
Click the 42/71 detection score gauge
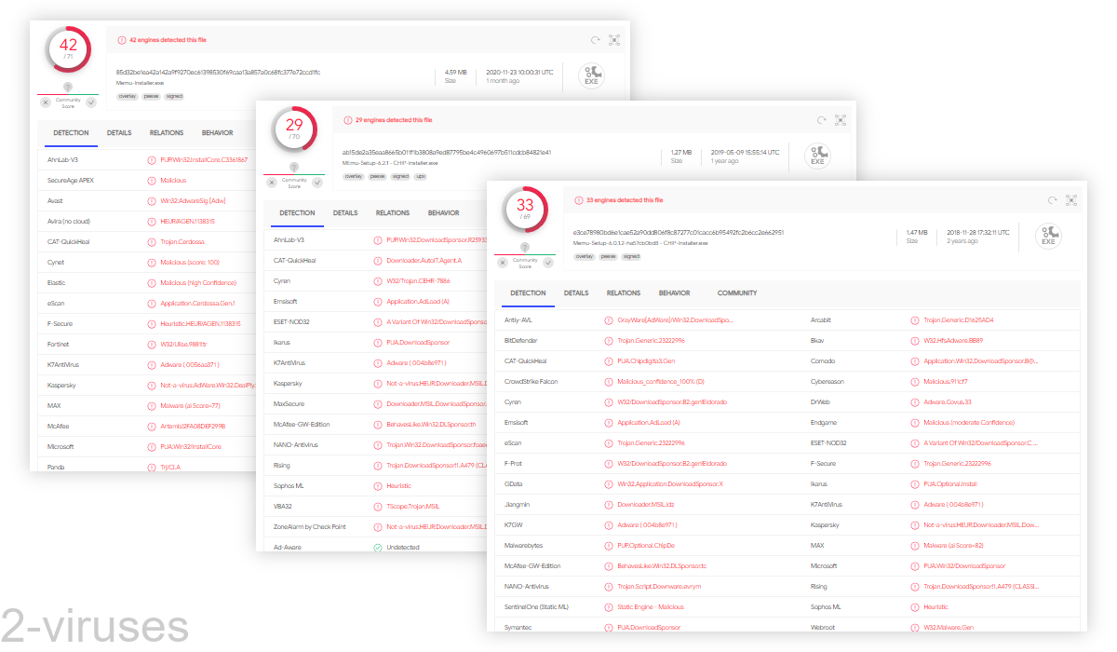tap(68, 49)
